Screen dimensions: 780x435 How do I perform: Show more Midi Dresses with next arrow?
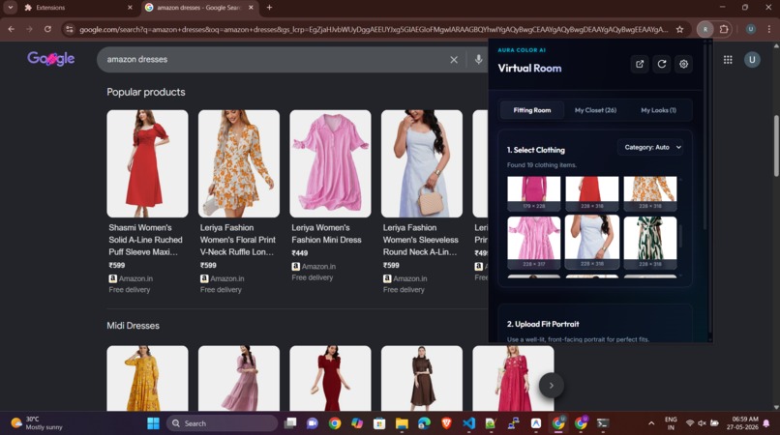click(552, 386)
